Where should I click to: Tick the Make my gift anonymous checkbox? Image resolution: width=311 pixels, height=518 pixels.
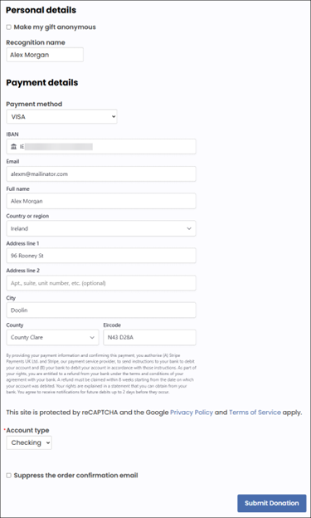(x=9, y=27)
